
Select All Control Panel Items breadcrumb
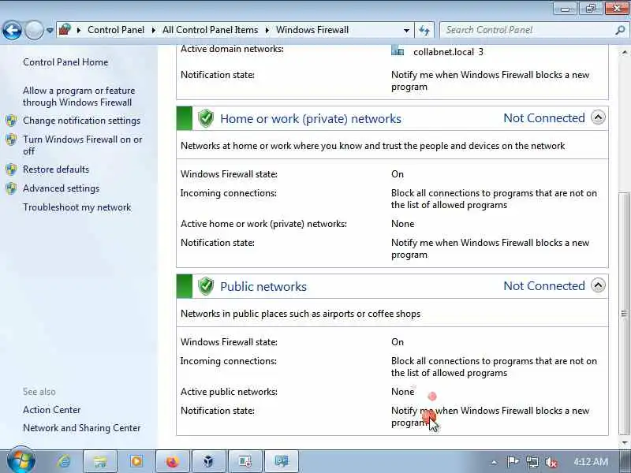tap(210, 30)
